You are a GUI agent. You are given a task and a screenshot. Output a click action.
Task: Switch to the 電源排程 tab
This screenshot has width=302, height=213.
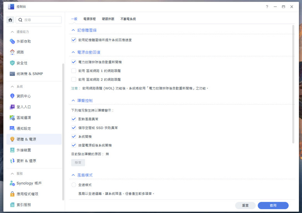point(89,19)
